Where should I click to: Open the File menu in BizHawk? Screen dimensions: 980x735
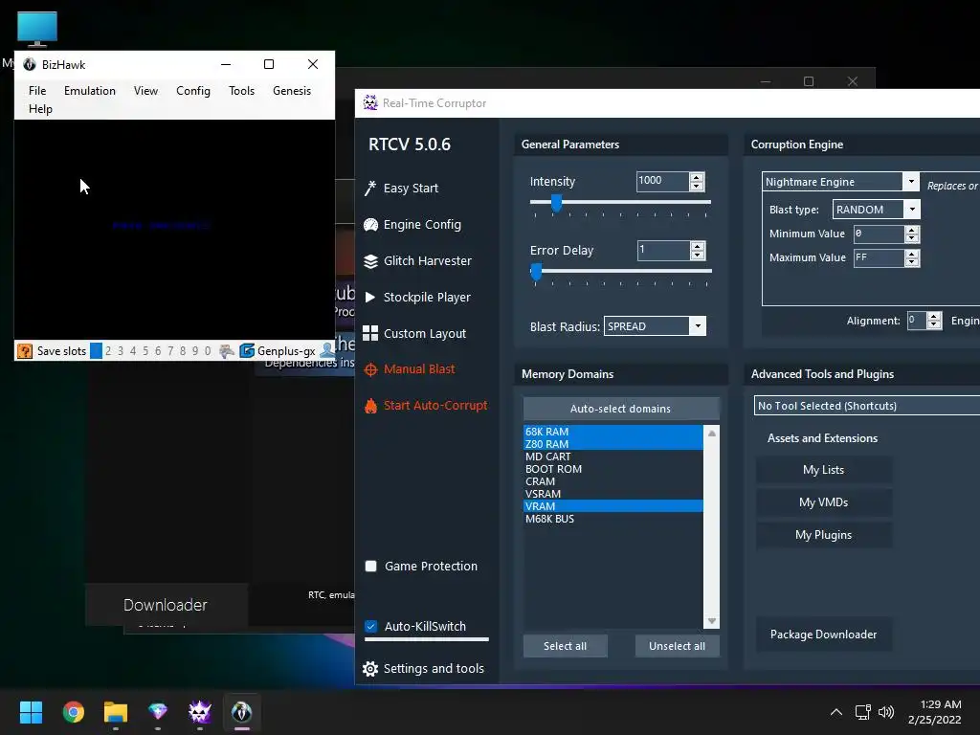(37, 91)
